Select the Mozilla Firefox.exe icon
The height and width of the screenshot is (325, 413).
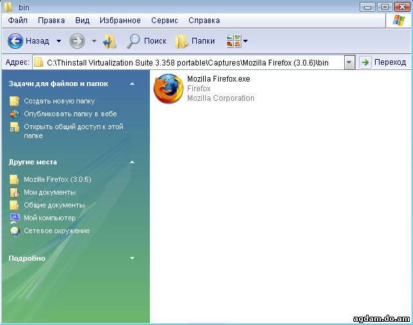coord(169,89)
